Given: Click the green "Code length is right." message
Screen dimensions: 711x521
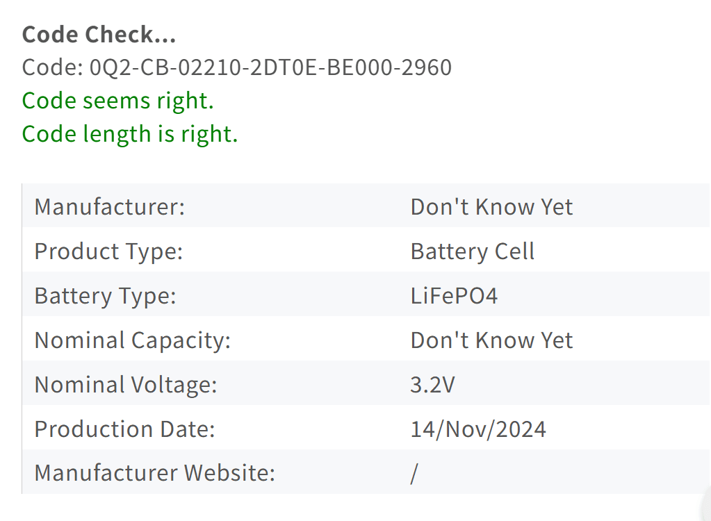Looking at the screenshot, I should [x=130, y=133].
